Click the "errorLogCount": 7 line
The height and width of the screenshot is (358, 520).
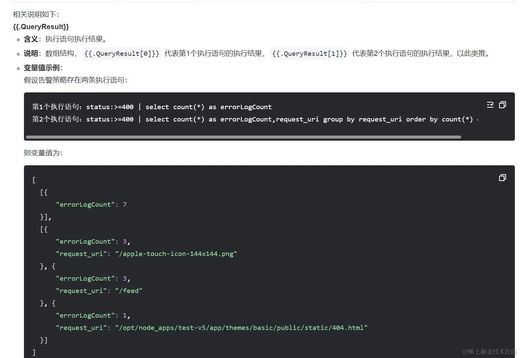(x=91, y=205)
